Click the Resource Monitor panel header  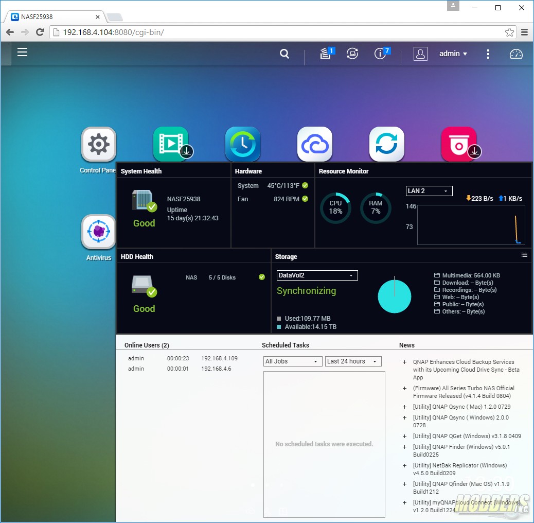coord(423,171)
